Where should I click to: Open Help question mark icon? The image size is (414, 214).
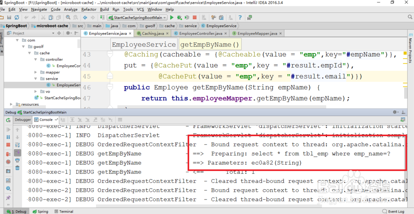[x=240, y=18]
